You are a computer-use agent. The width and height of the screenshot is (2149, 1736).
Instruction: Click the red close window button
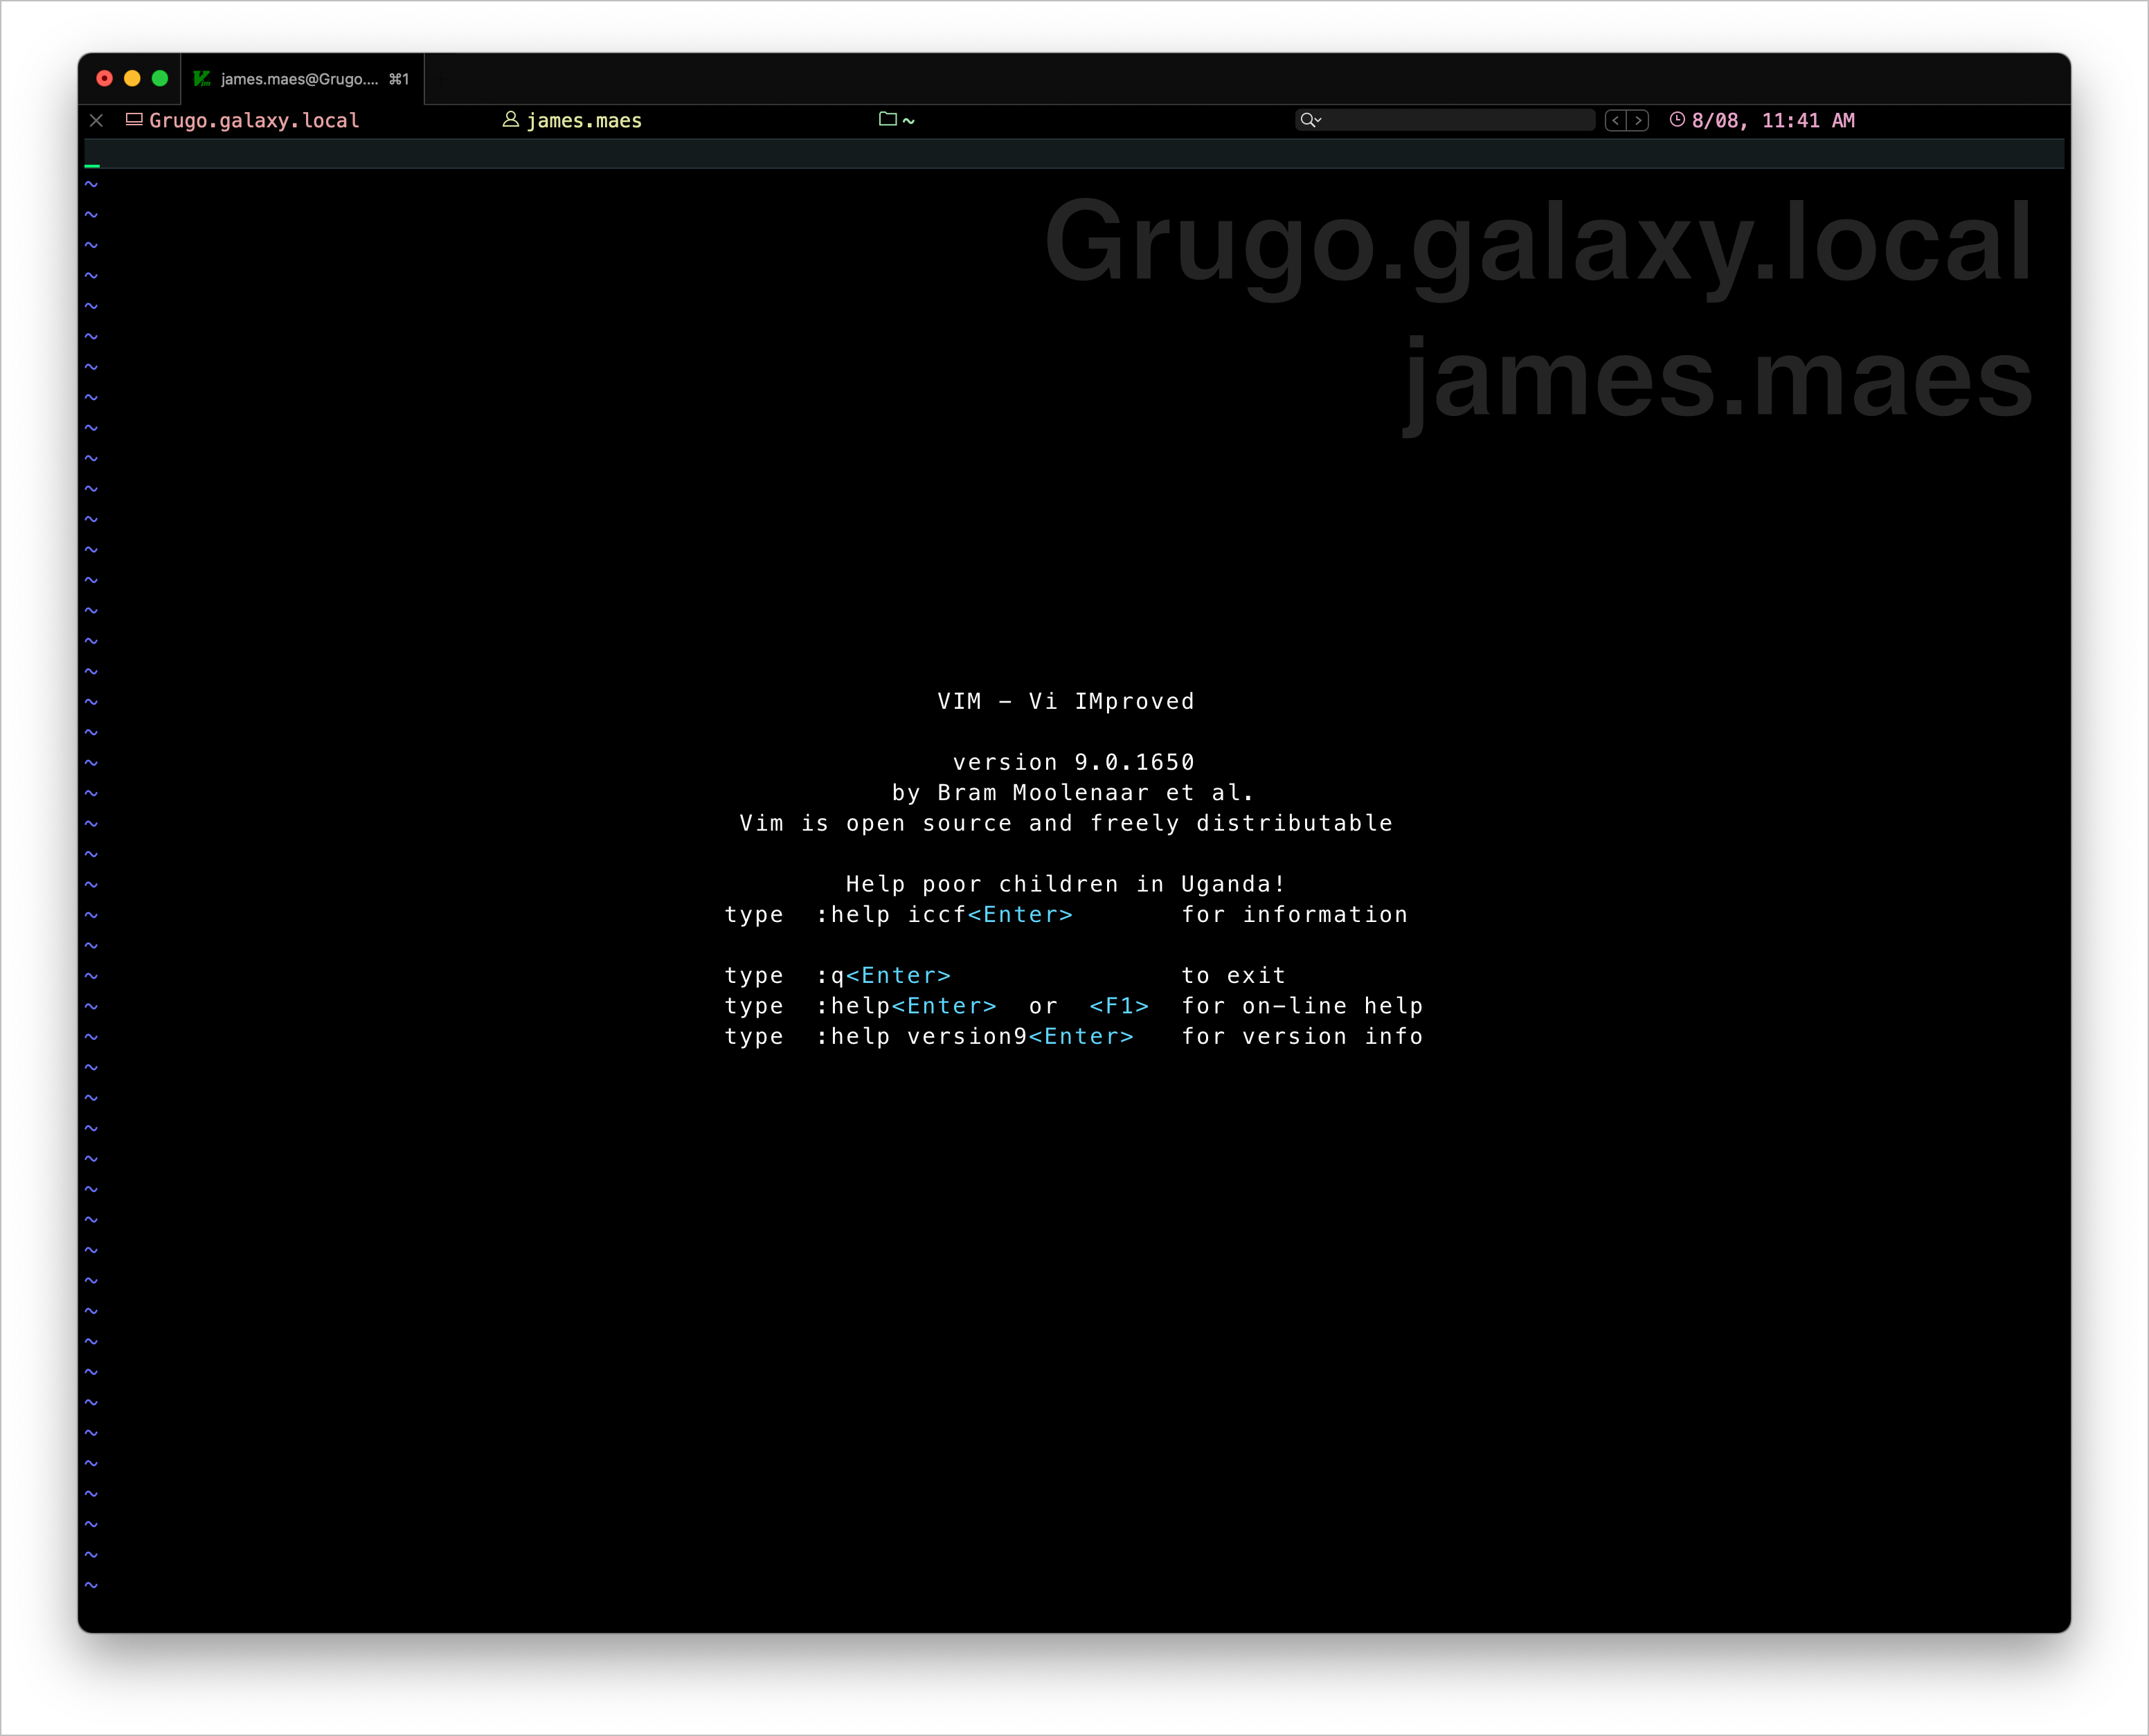104,78
